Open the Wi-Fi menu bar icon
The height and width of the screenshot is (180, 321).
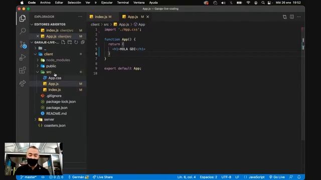(248, 2)
